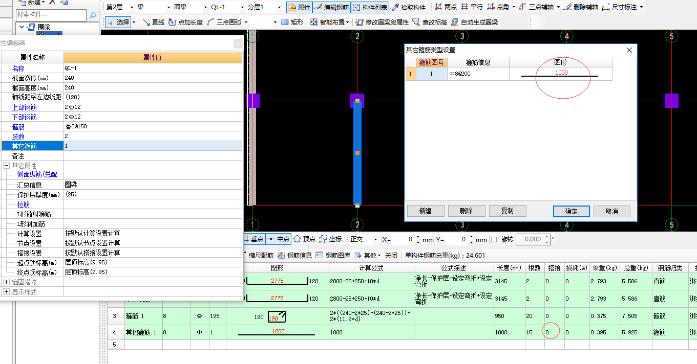This screenshot has height=364, width=697.
Task: Click the 上部钢筋 property link
Action: [x=25, y=107]
